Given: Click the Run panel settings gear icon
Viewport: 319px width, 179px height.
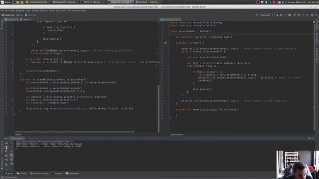Looking at the screenshot, I should tap(309, 138).
